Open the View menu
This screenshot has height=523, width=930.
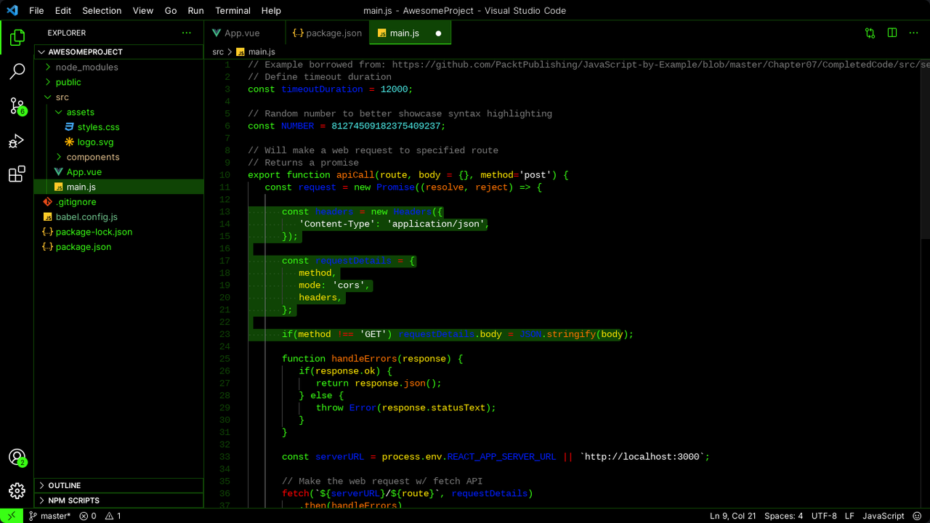click(x=143, y=11)
